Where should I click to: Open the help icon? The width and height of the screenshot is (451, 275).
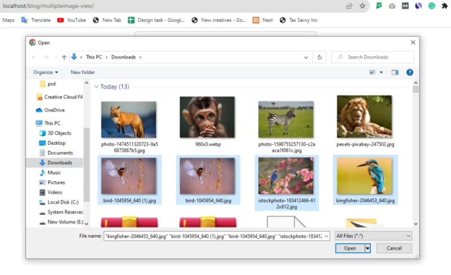tap(410, 72)
